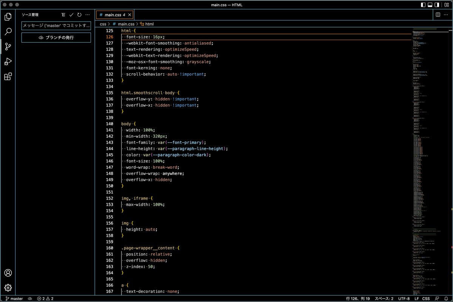Click the minimap code overview
This screenshot has width=453, height=302.
[430, 161]
